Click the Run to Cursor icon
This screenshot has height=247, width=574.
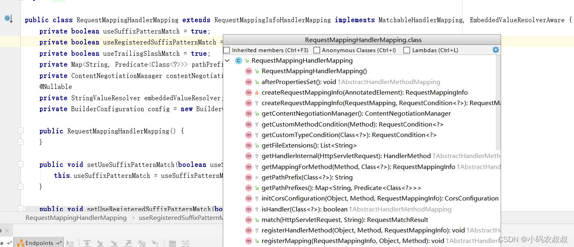pos(155,243)
